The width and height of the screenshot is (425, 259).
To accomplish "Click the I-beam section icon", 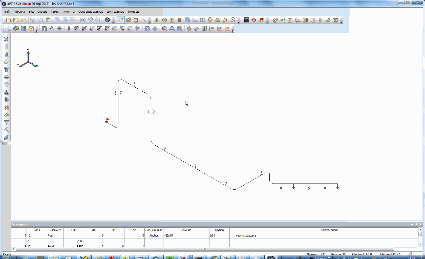I will tap(172, 20).
